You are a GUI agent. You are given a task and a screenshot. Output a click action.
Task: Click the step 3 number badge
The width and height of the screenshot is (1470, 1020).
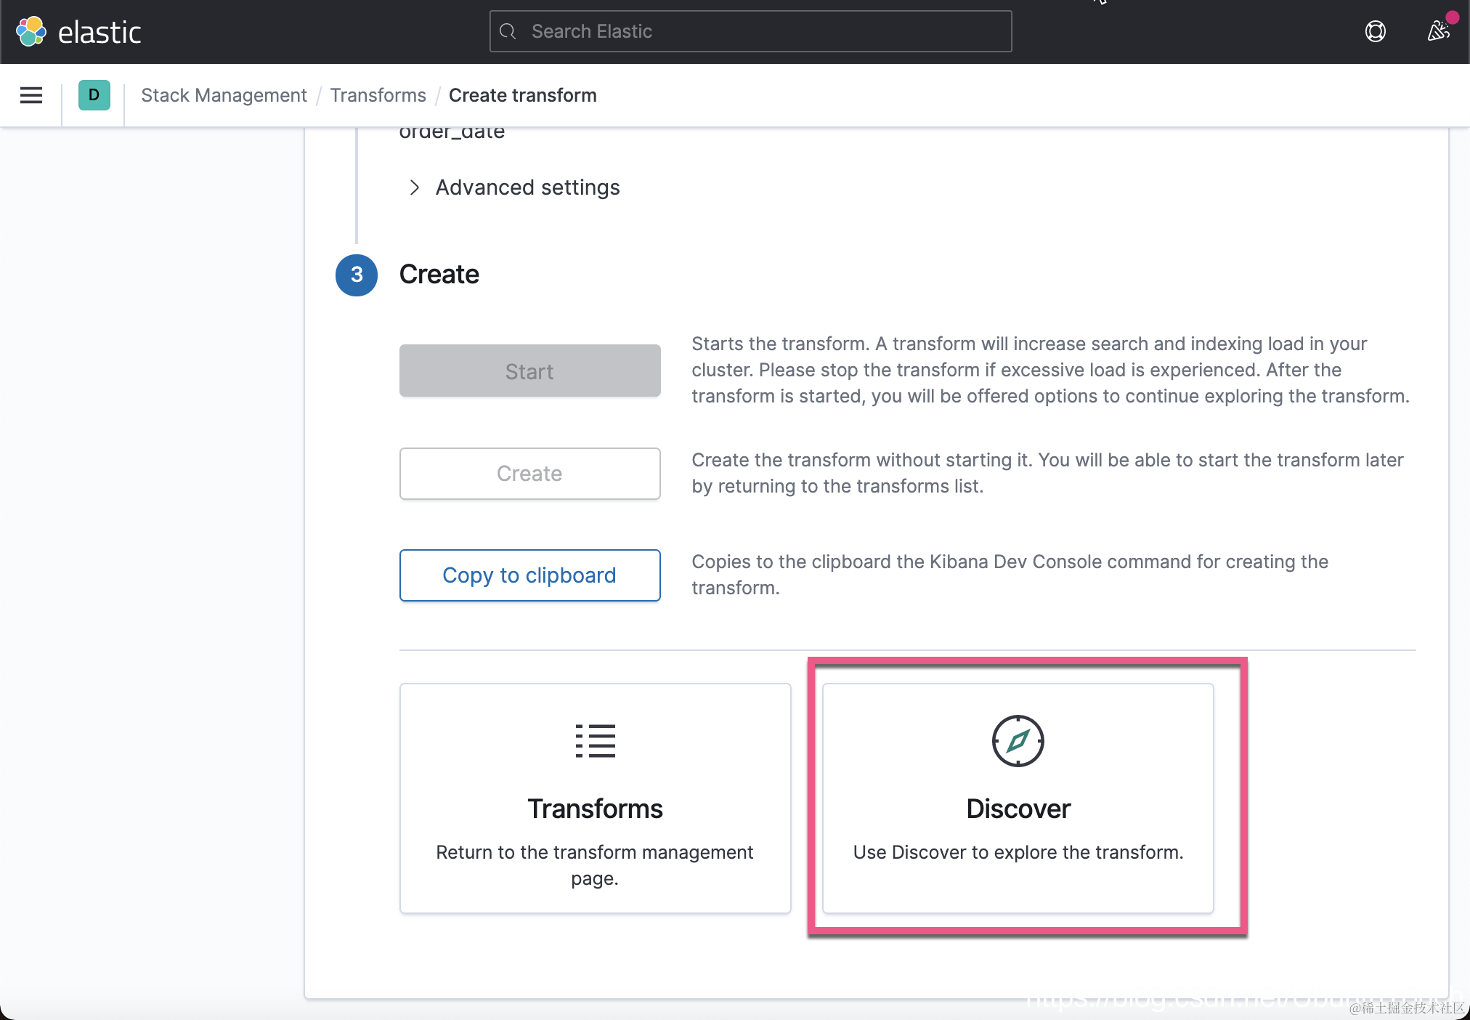pos(357,275)
